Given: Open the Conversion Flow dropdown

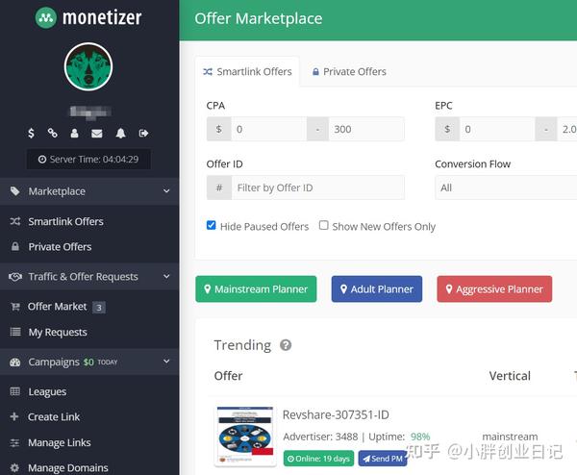Looking at the screenshot, I should [x=506, y=187].
